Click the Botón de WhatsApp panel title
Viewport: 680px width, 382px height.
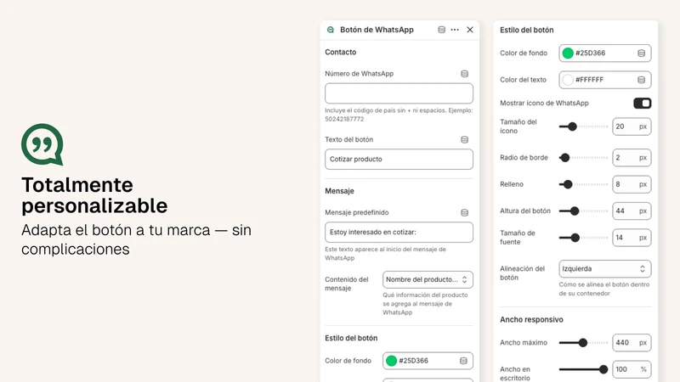coord(377,30)
